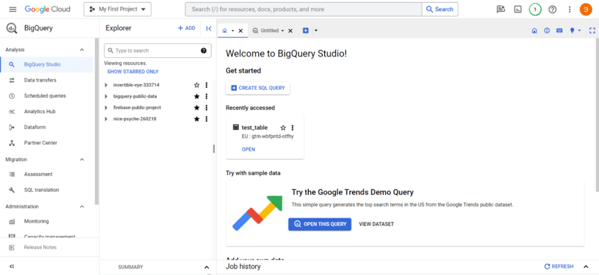
Task: Collapse the Migration section
Action: 82,160
